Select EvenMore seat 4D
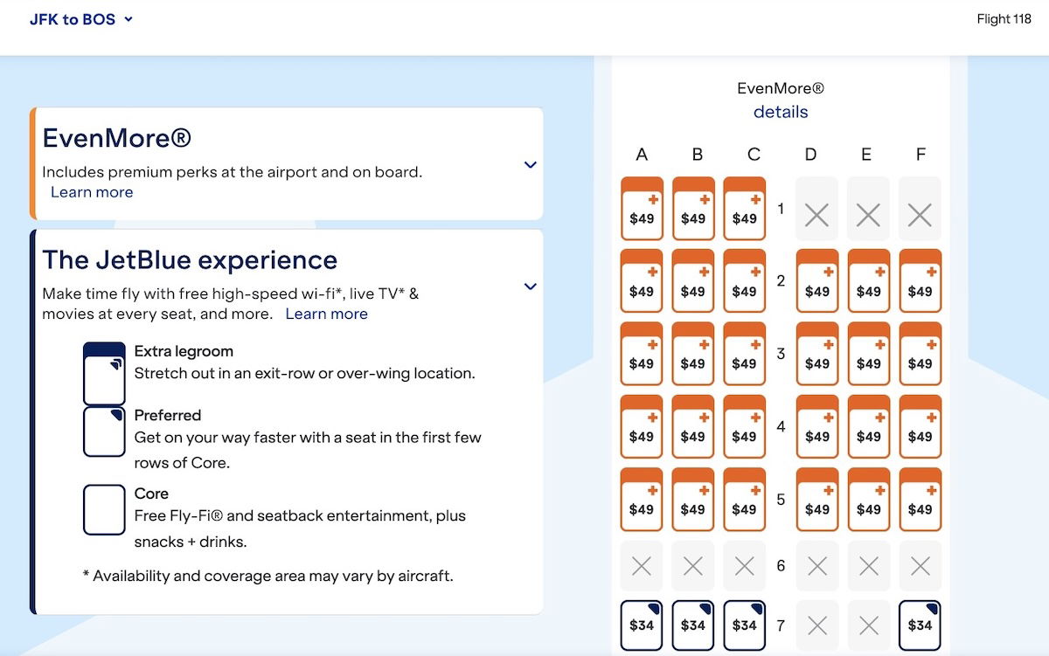The image size is (1049, 656). coord(817,427)
